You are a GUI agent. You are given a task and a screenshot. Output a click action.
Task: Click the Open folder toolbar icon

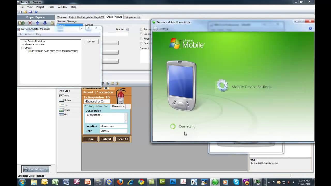click(x=25, y=12)
